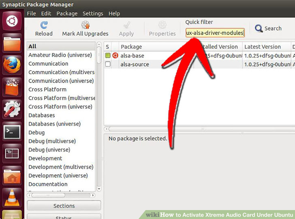
Task: Select the Debug section
Action: tap(61, 133)
